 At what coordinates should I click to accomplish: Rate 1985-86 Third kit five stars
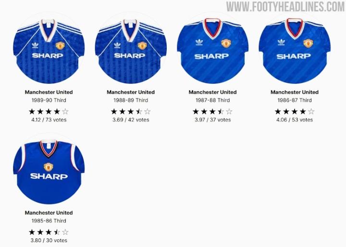[x=65, y=232]
